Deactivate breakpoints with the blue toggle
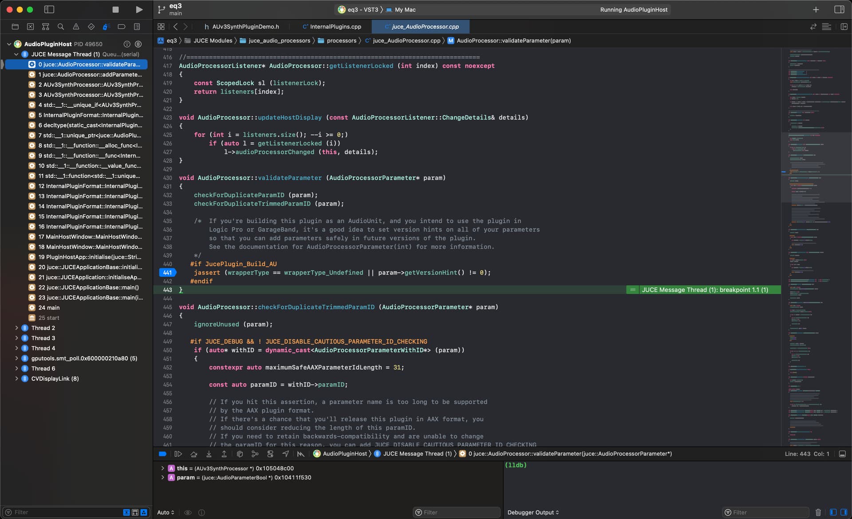852x519 pixels. point(162,454)
